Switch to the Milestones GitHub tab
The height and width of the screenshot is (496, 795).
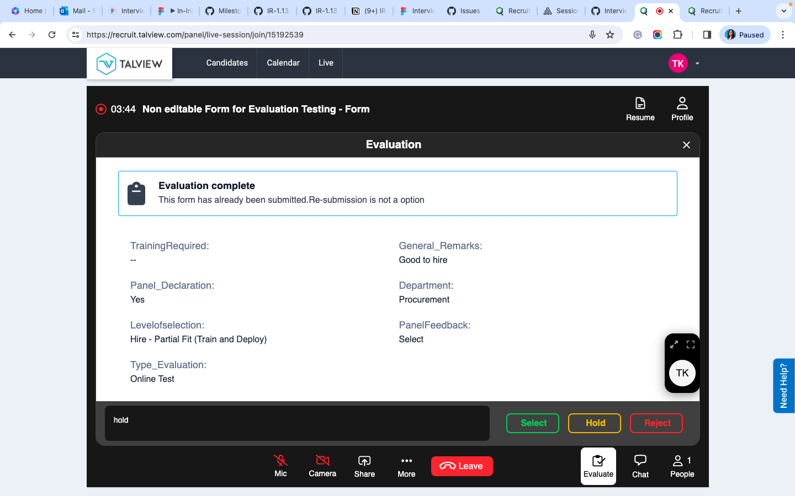224,11
